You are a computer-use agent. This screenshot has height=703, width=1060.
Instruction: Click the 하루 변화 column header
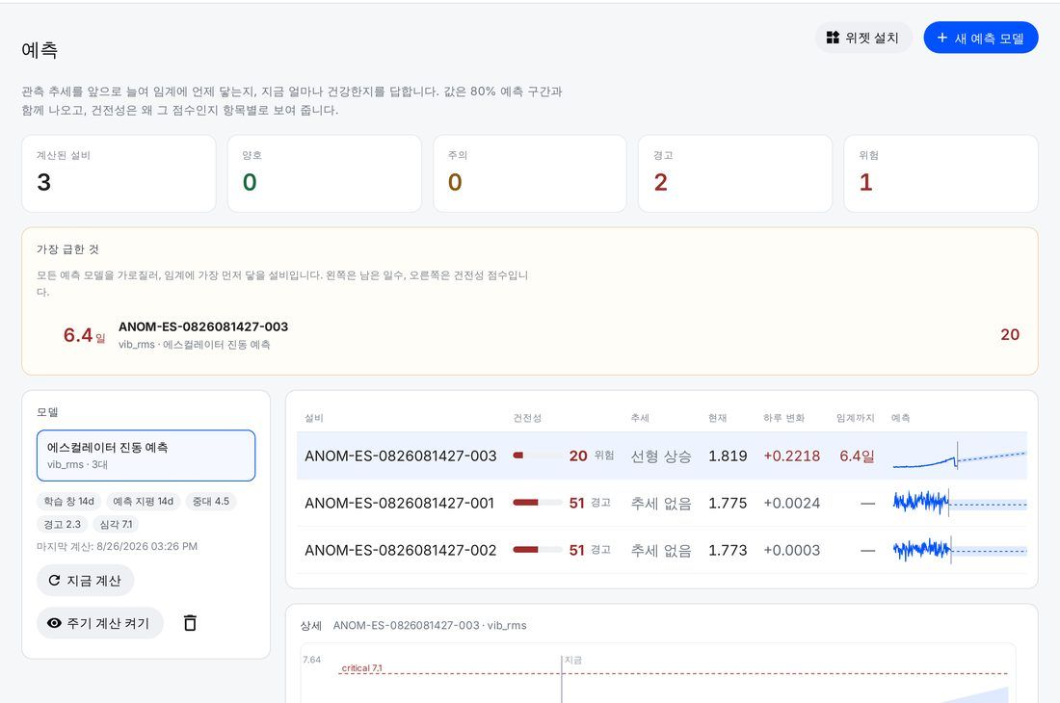tap(783, 418)
